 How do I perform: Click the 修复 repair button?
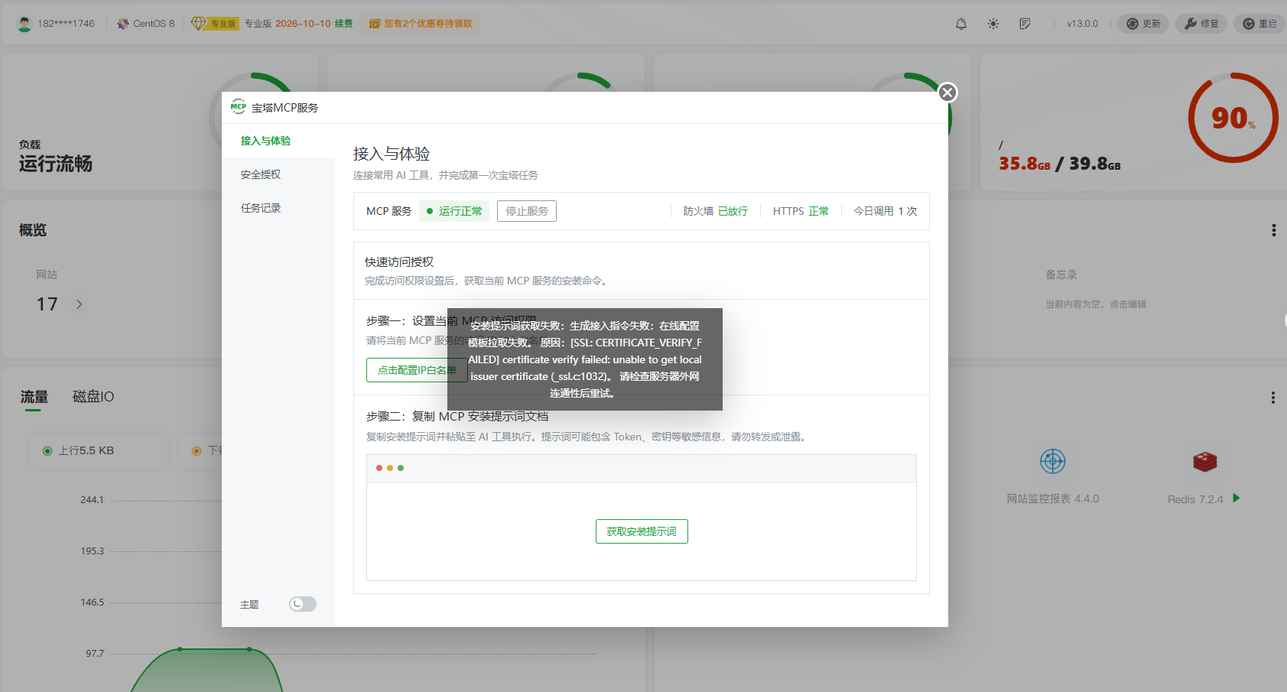[1201, 24]
